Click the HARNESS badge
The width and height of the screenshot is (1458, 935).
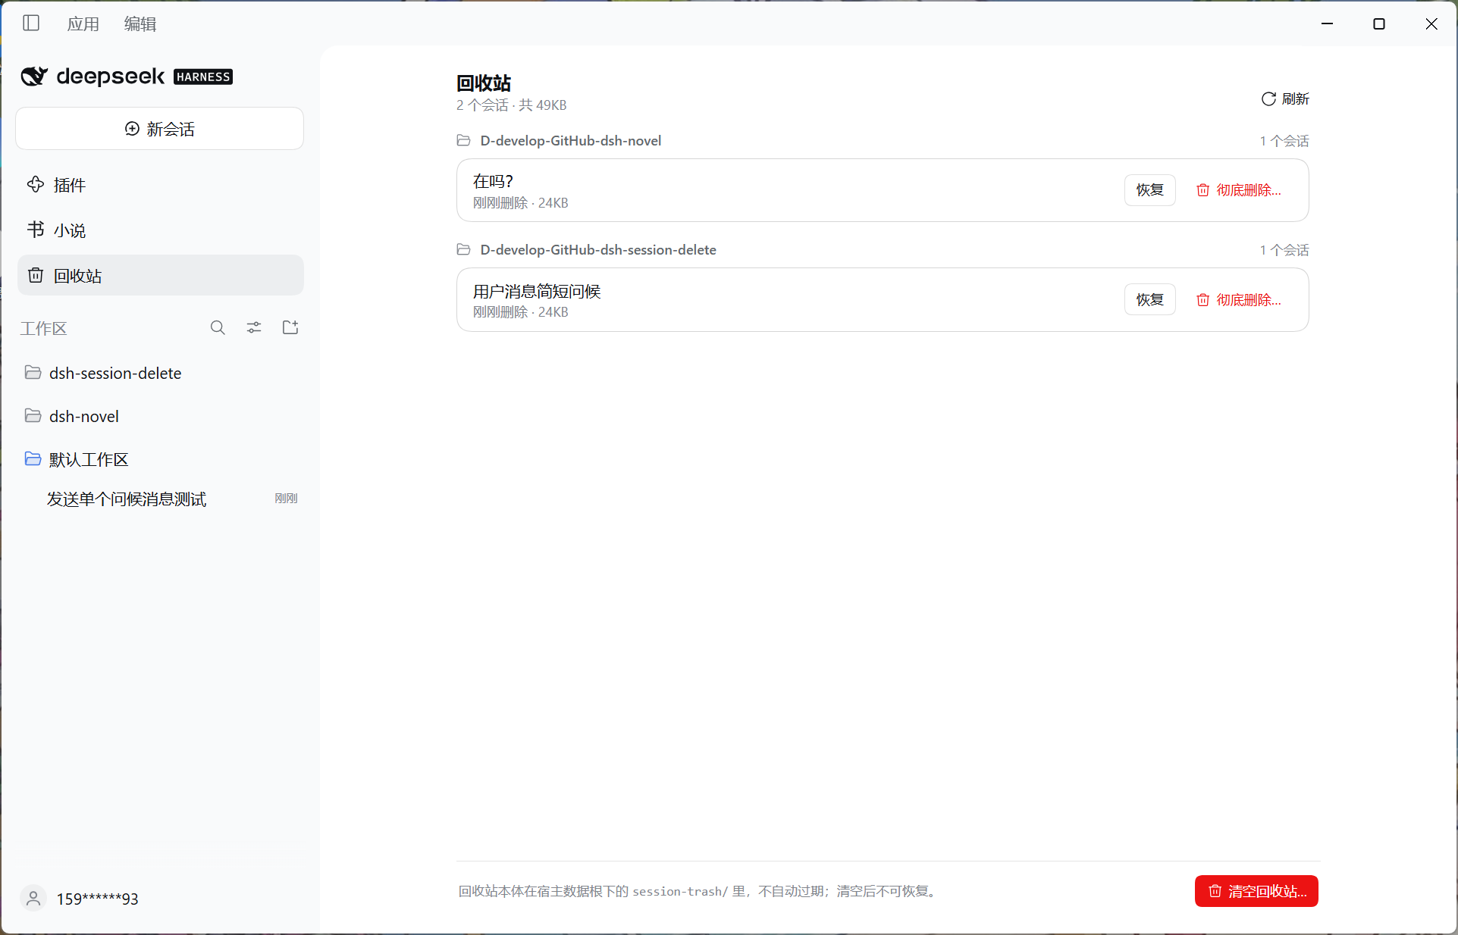click(203, 77)
